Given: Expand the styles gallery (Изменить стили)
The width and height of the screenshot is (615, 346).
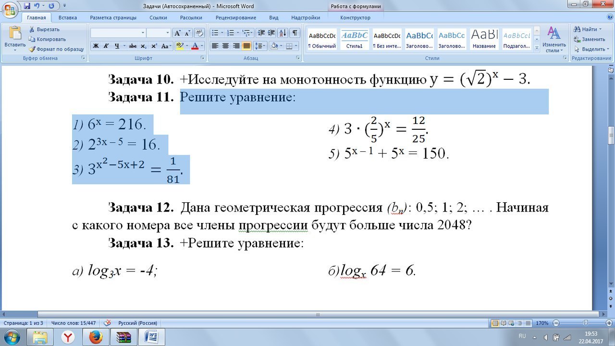Looking at the screenshot, I should [x=553, y=41].
